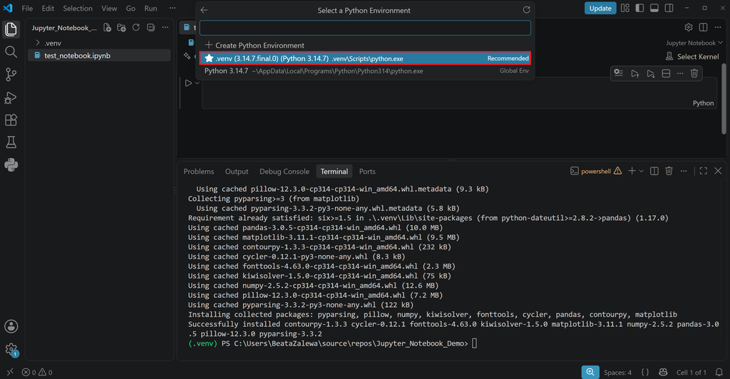Open run cell options chevron
The image size is (730, 379).
coord(197,83)
